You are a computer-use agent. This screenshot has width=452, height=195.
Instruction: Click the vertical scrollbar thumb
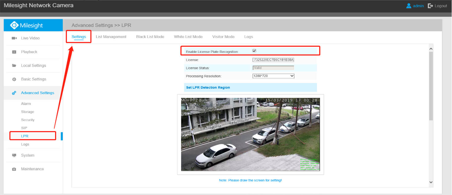[431, 86]
